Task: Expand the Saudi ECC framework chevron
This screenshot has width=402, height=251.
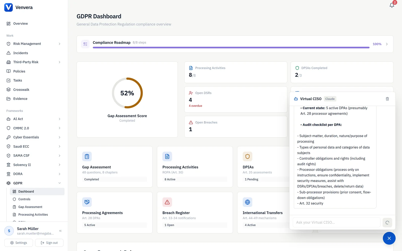Action: 60,146
